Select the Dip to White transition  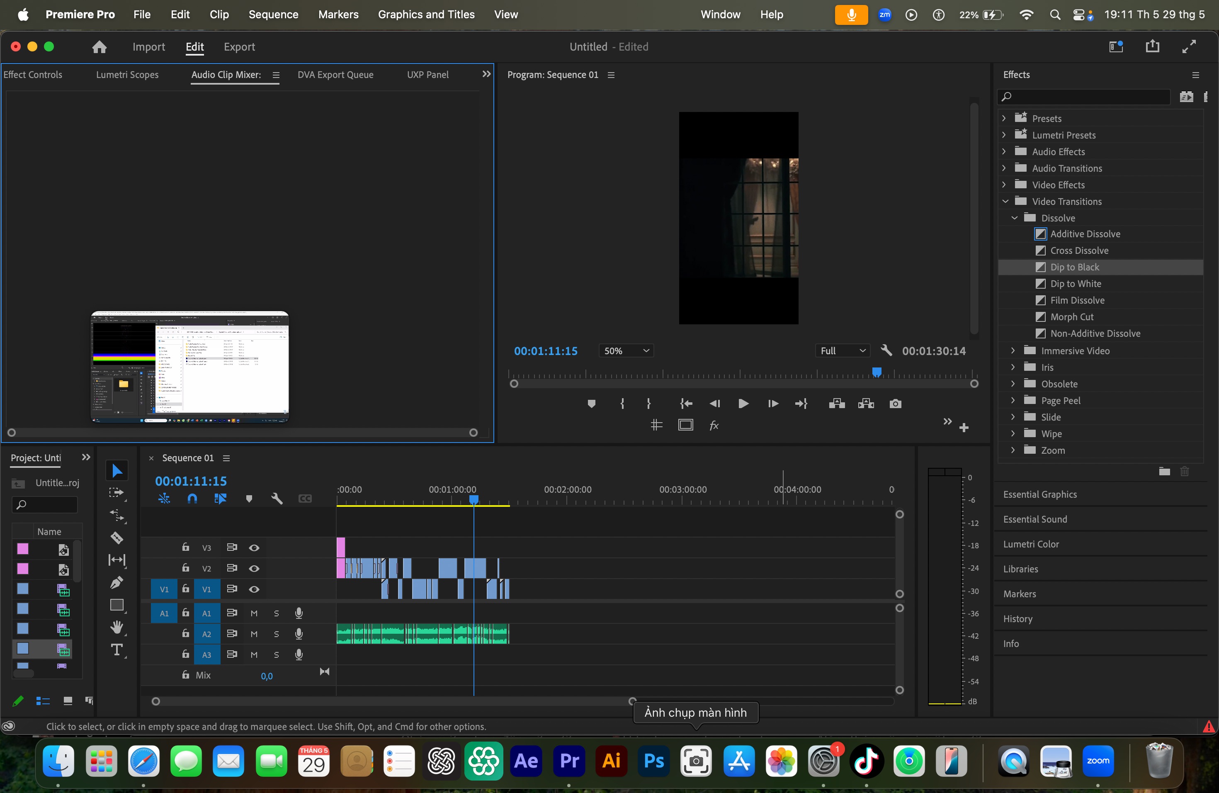1076,284
